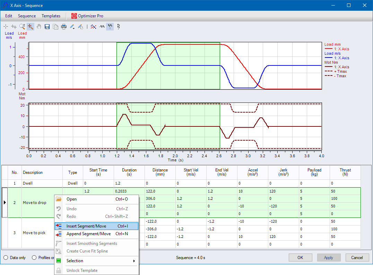Viewport: 373px width, 275px height.
Task: Open Optimizer Pro from the menu bar
Action: [87, 16]
